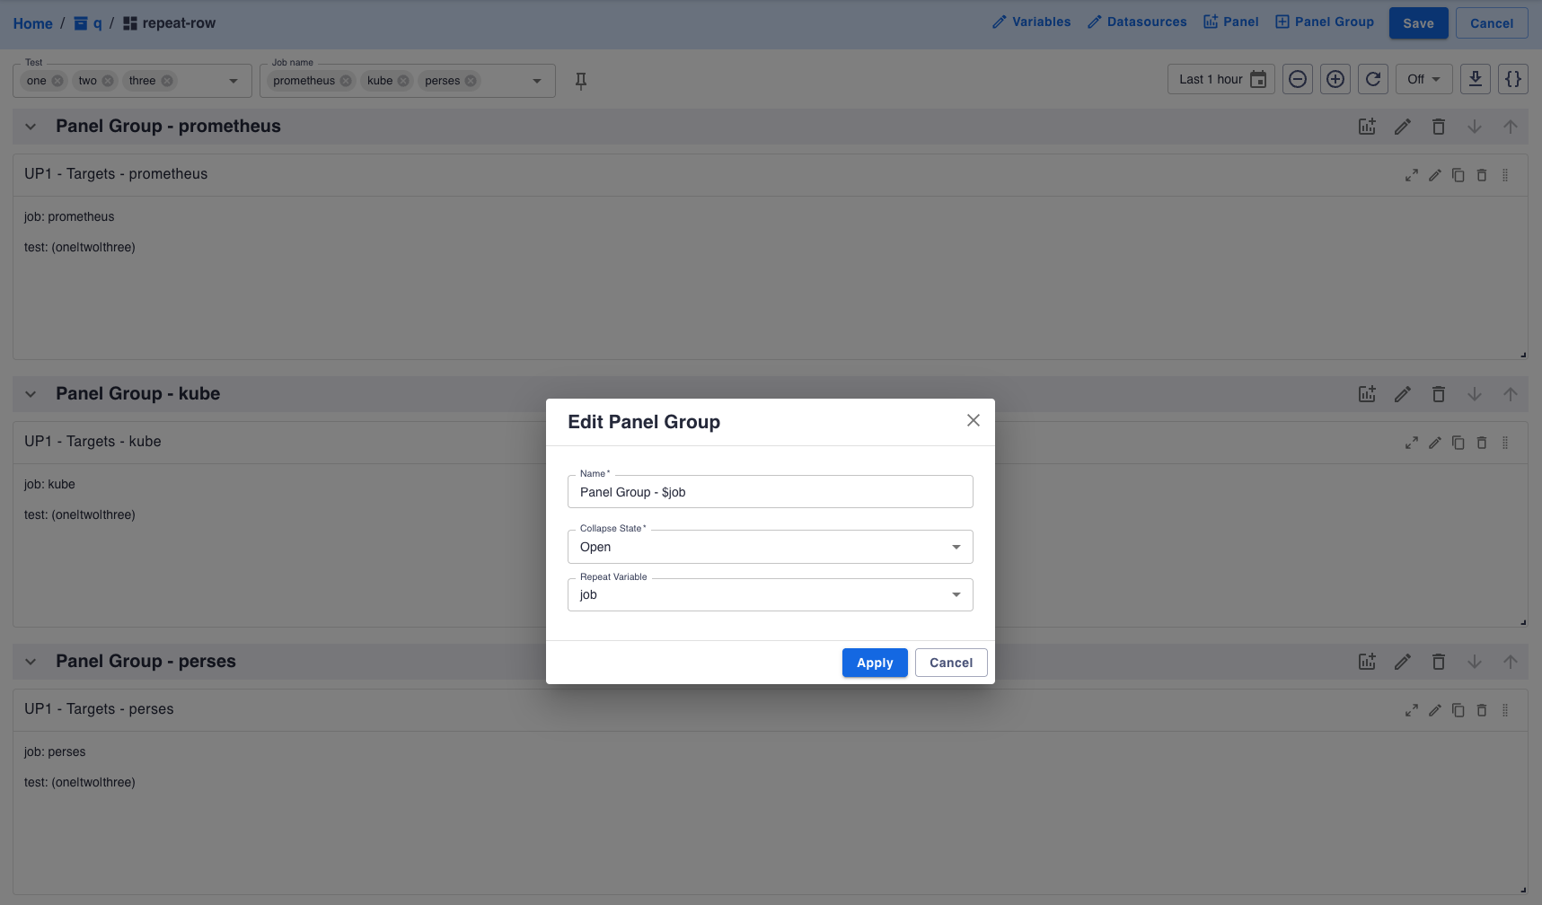The image size is (1542, 905).
Task: Collapse the Panel Group - prometheus section
Action: pos(31,127)
